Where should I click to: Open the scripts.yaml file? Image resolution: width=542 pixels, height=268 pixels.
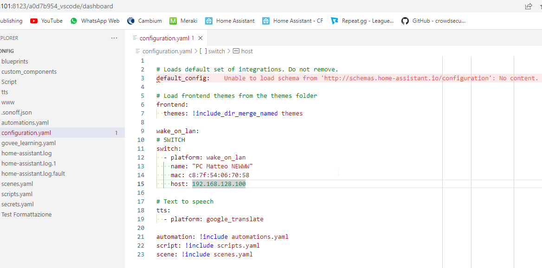(x=17, y=194)
